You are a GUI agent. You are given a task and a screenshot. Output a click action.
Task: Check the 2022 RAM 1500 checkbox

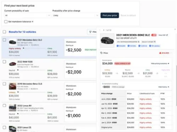coord(4,62)
